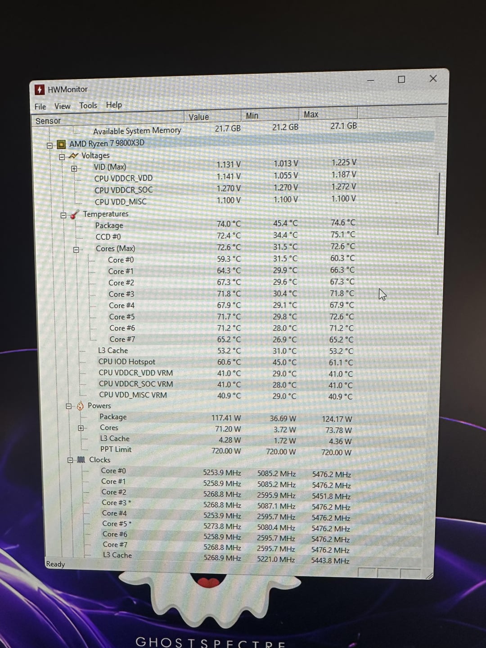The image size is (486, 648).
Task: Select the CPU VDDCR_VDD voltage row
Action: [225, 177]
